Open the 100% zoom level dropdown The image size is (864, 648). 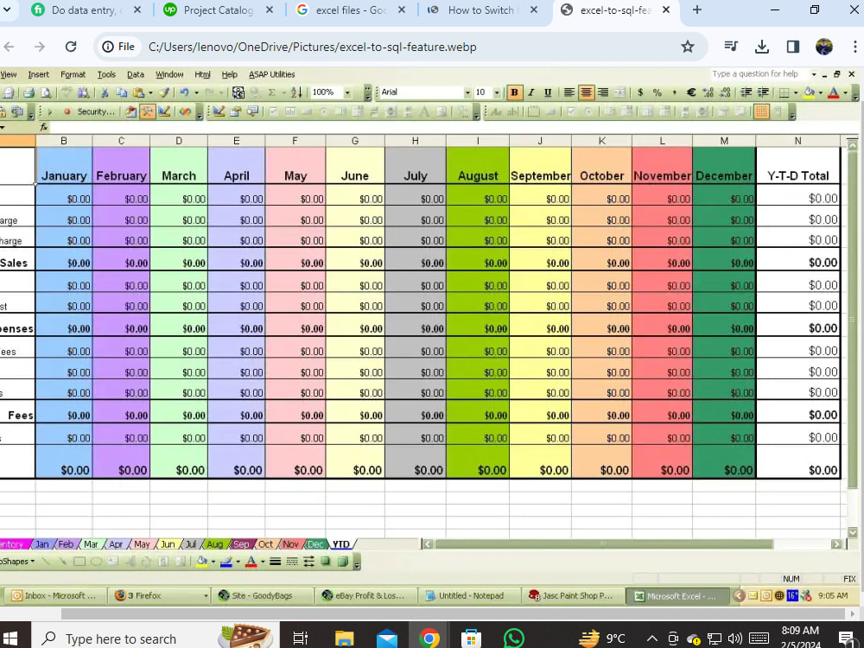347,92
